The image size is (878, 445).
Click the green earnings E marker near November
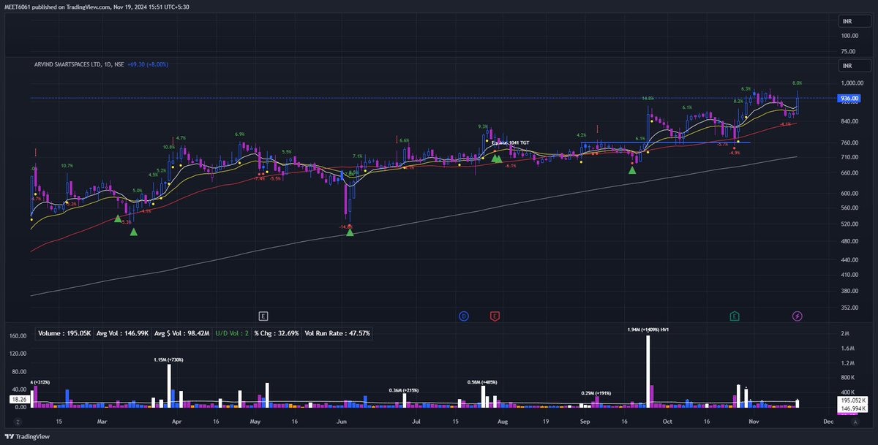pos(734,316)
